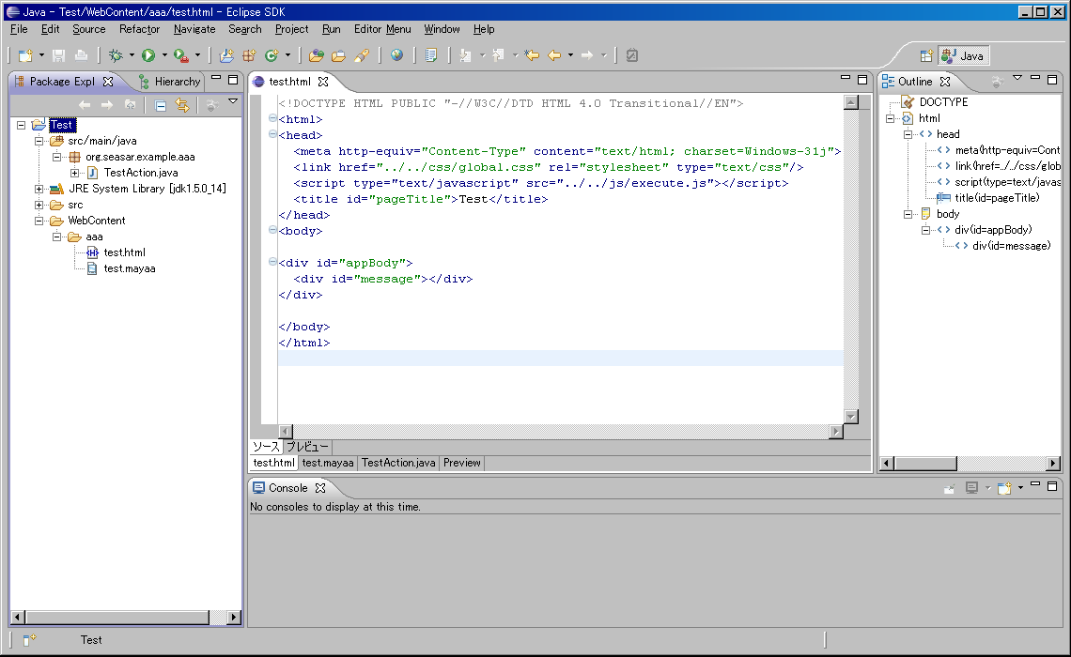Image resolution: width=1071 pixels, height=657 pixels.
Task: Open the Refactor menu
Action: (139, 29)
